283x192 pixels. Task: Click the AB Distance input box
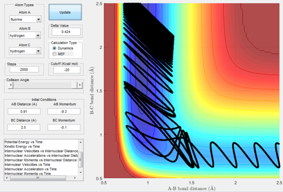(24, 112)
